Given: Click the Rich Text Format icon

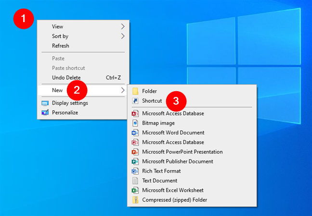Looking at the screenshot, I should [x=135, y=171].
